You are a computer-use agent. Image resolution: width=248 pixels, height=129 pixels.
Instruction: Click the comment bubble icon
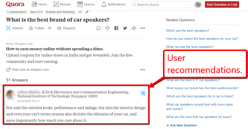pos(99,28)
